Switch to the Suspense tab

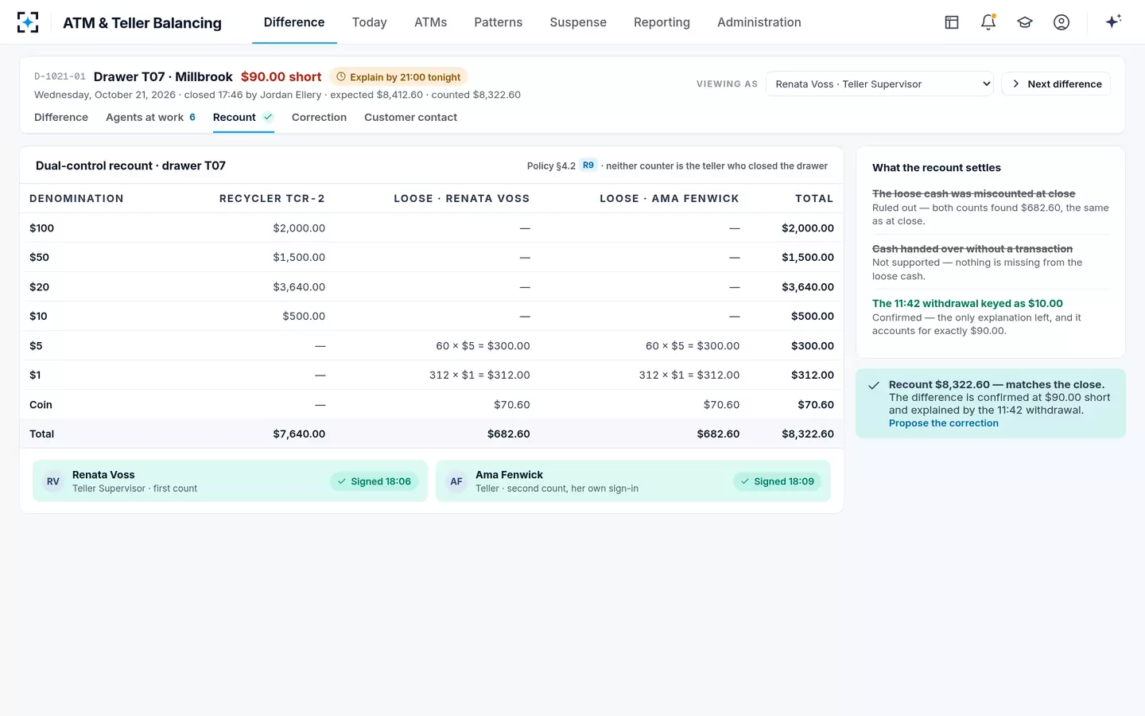578,22
